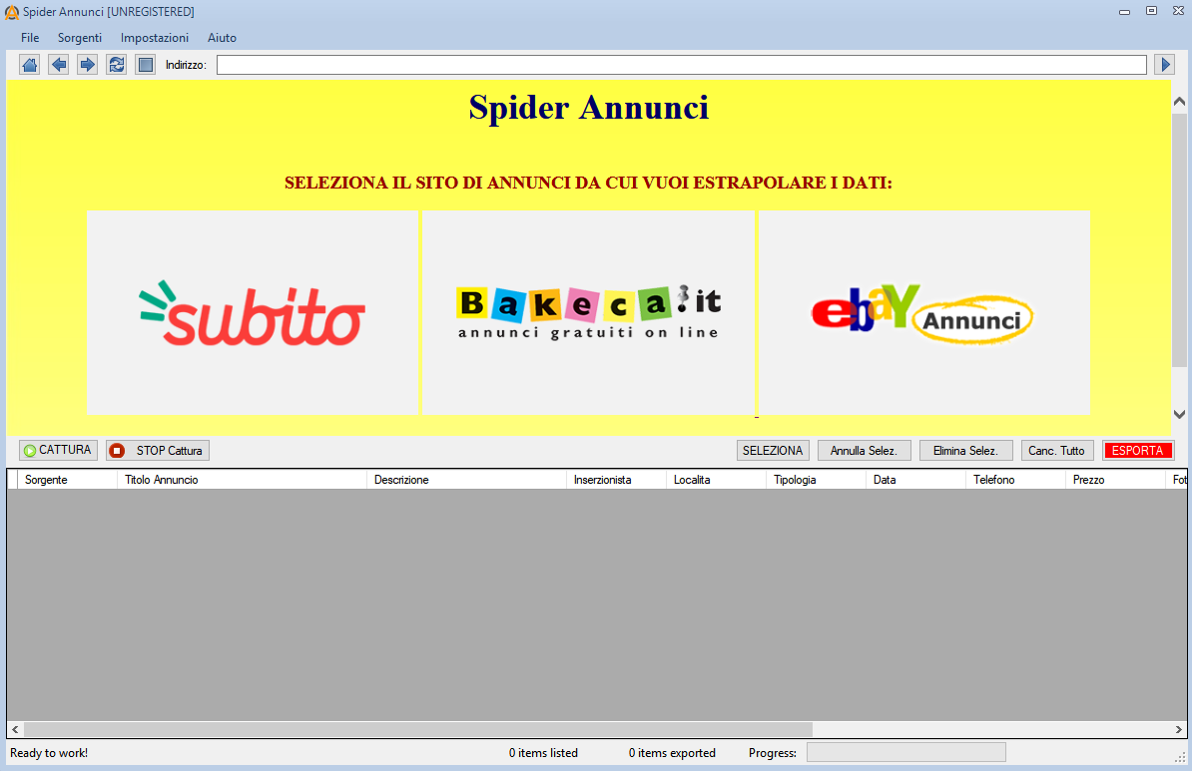Sort by the Titolo Annuncio column header
The height and width of the screenshot is (771, 1192).
(x=242, y=480)
